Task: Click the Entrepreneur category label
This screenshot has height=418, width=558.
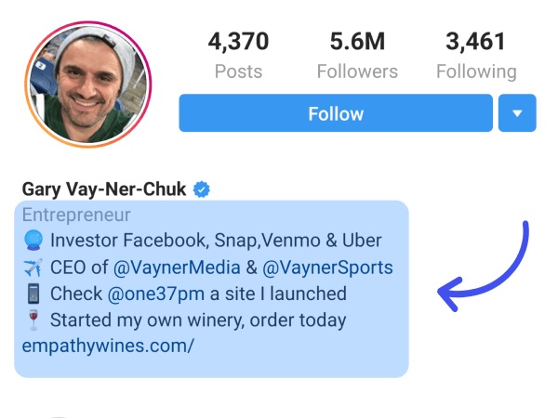Action: click(x=76, y=216)
